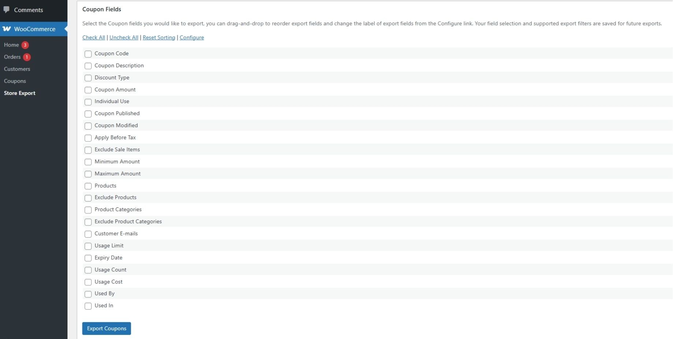Click the Comments speech bubble icon
Viewport: 673px width, 339px height.
click(x=7, y=10)
